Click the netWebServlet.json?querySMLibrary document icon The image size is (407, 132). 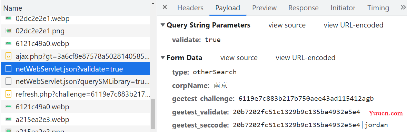pyautogui.click(x=9, y=81)
